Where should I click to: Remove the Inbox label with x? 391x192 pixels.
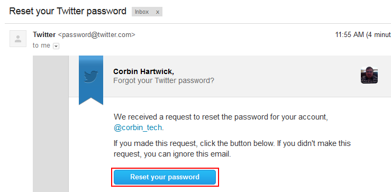coord(157,12)
